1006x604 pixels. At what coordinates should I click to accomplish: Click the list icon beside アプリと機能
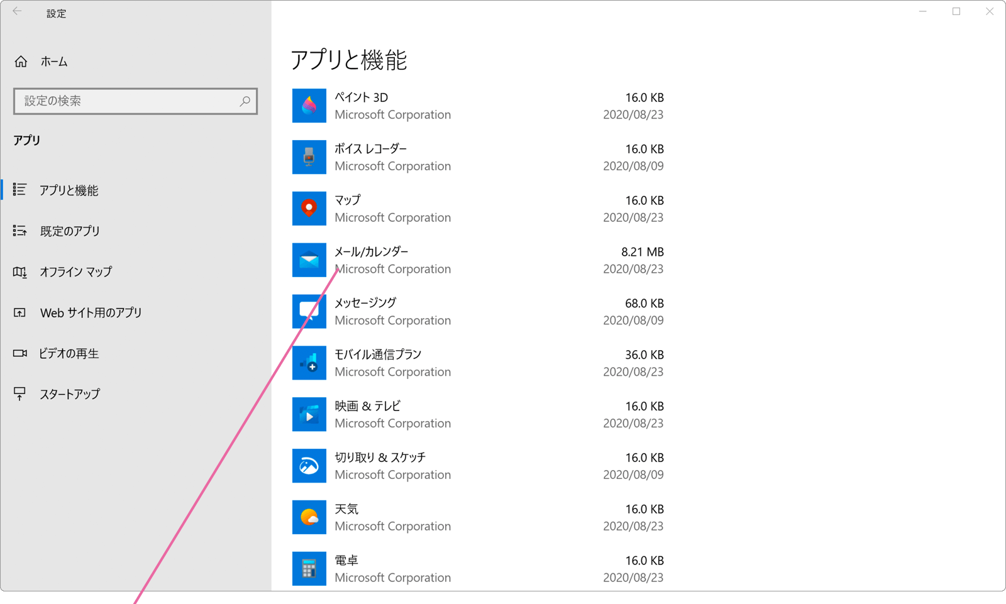coord(19,190)
